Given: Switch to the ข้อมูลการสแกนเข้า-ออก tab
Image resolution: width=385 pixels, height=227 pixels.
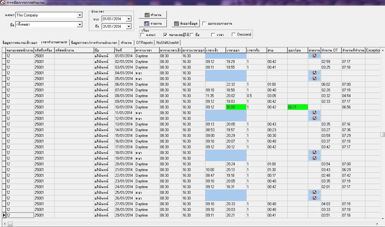Looking at the screenshot, I should point(20,43).
